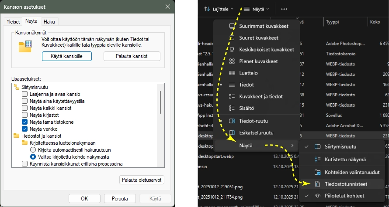The width and height of the screenshot is (389, 207).
Task: Click the Kuvakkeet ja tiedot icon
Action: (x=232, y=96)
